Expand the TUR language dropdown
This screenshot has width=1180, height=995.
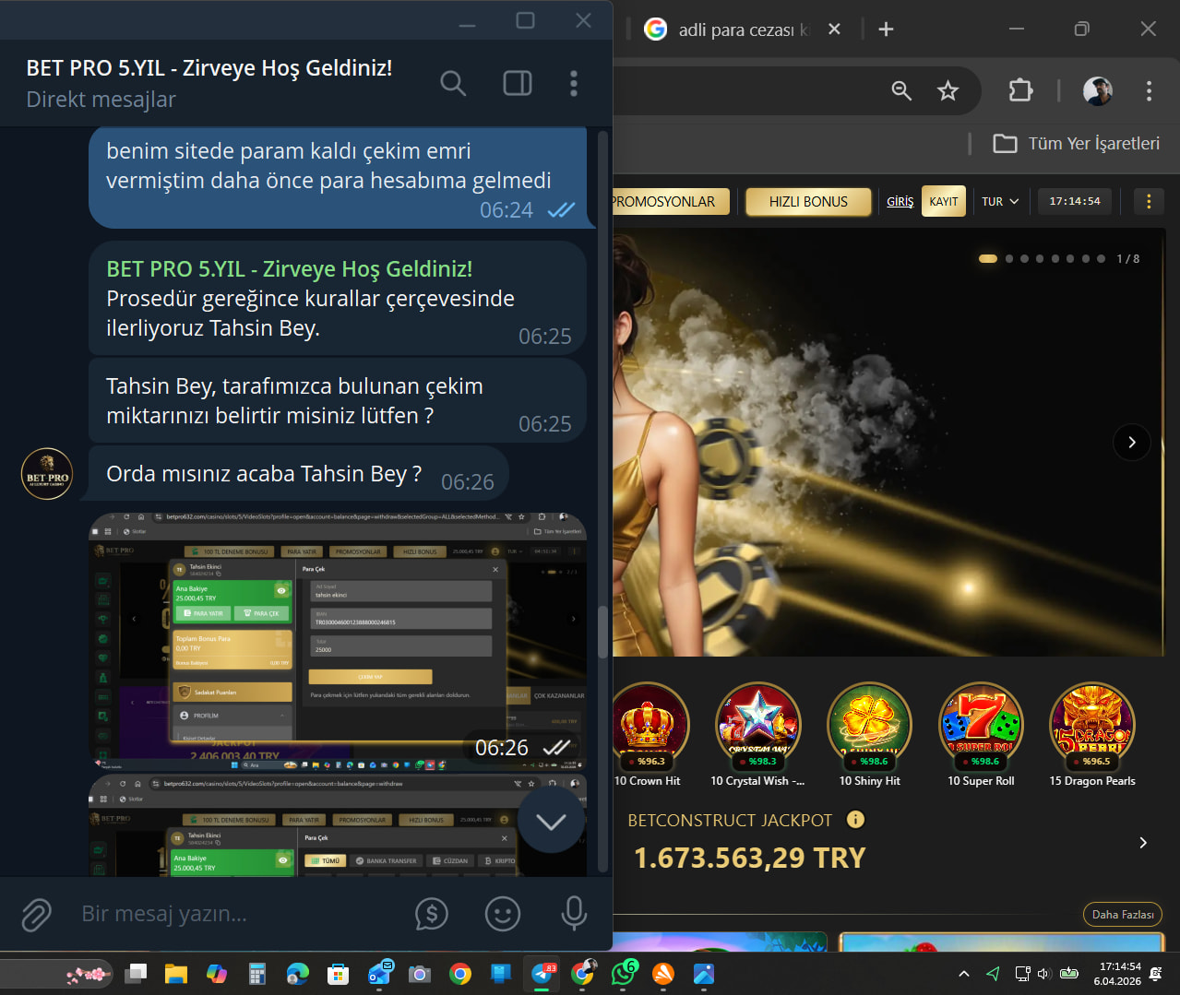point(1000,202)
